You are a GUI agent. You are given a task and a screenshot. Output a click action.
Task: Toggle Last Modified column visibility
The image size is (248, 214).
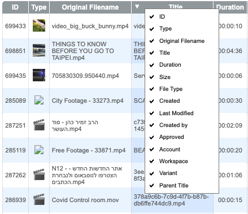coord(182,113)
